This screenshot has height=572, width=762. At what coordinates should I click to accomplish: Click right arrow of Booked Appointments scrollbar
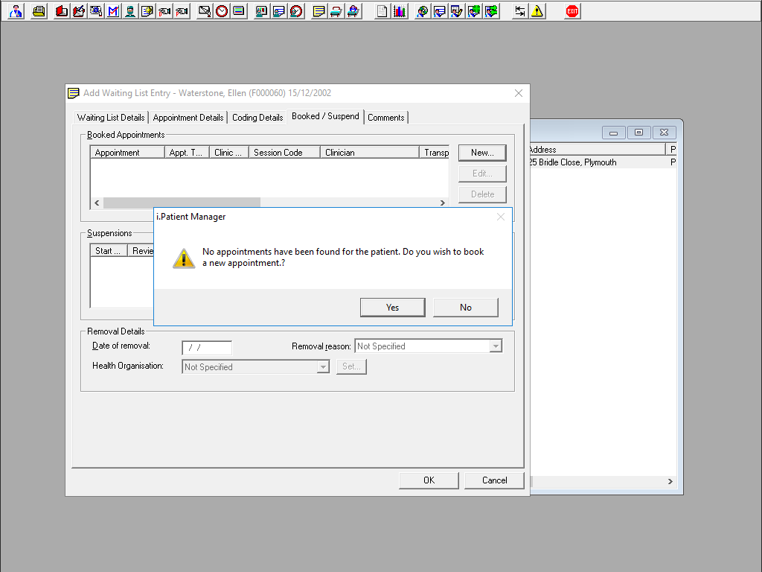[443, 203]
